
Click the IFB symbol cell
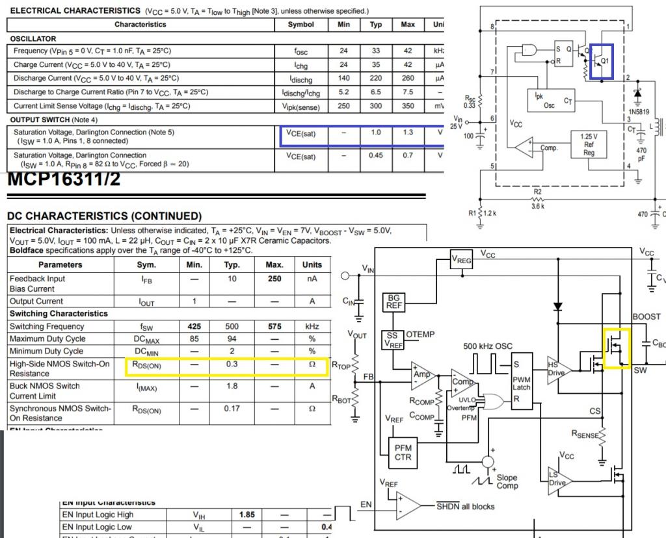[146, 279]
